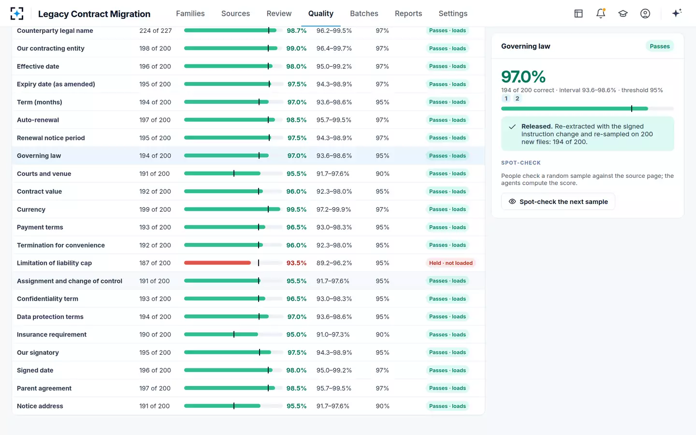The width and height of the screenshot is (696, 435).
Task: Open the layout panel icon in header
Action: tap(579, 14)
